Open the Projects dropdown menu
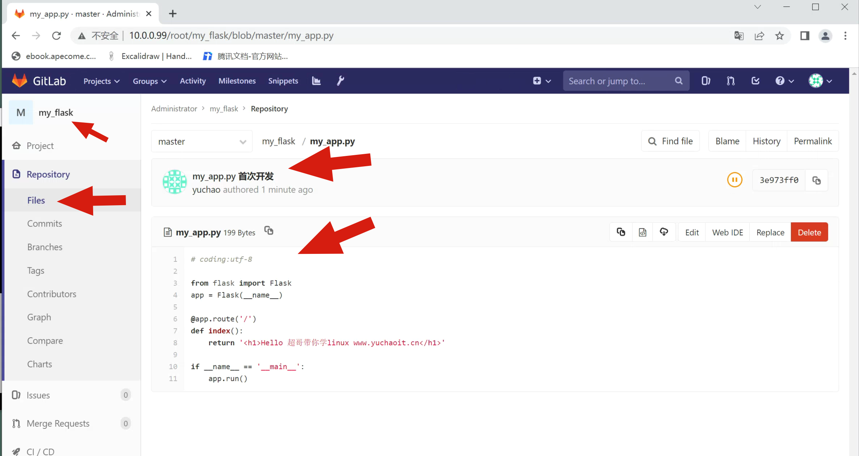Screen dimensions: 859x456 click(101, 81)
